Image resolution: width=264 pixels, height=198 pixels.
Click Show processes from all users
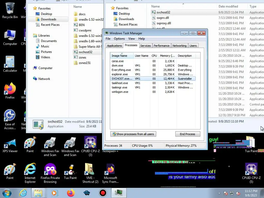point(133,134)
